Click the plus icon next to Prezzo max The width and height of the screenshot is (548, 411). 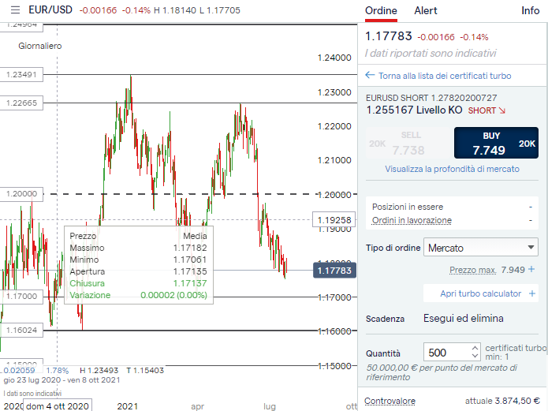click(x=531, y=270)
